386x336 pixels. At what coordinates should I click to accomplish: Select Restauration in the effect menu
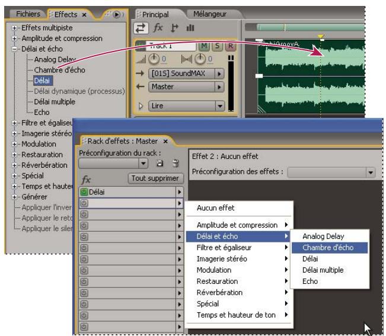point(239,281)
